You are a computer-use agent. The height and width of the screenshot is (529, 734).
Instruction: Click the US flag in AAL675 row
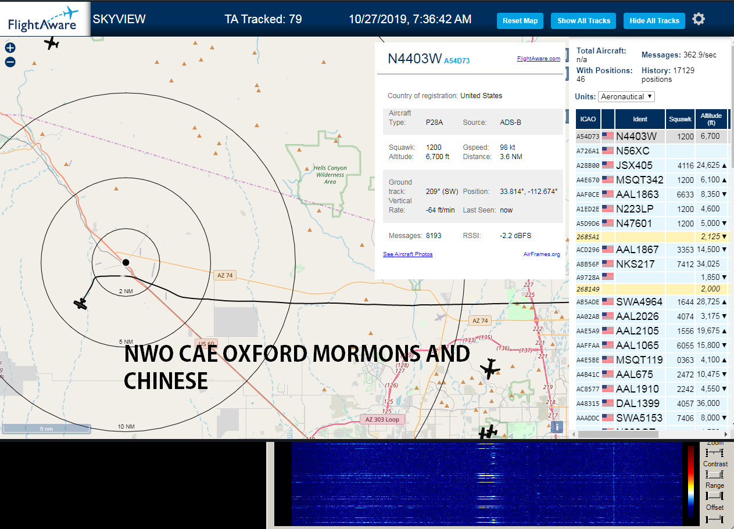[608, 375]
